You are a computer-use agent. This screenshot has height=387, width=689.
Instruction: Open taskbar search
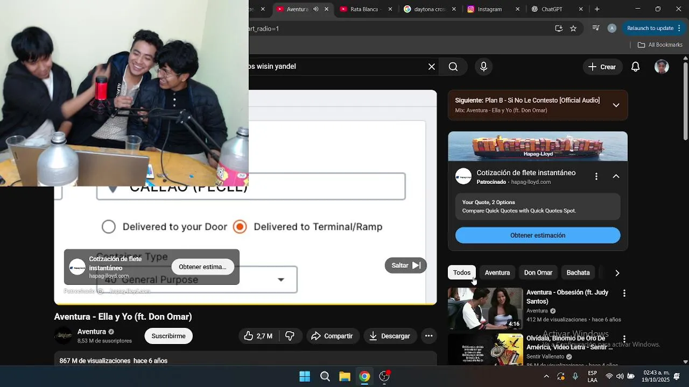pyautogui.click(x=325, y=376)
